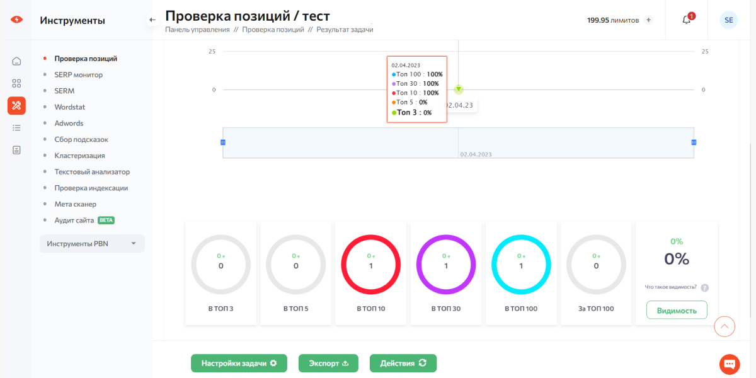Viewport: 756px width, 378px height.
Task: Open the notifications bell
Action: click(x=687, y=20)
